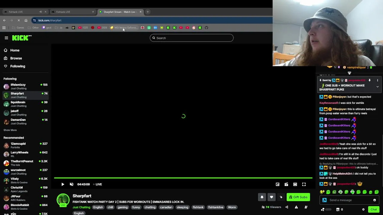Click the sparkle subscribe icon
Viewport: 383px width, 215px height.
click(x=281, y=197)
